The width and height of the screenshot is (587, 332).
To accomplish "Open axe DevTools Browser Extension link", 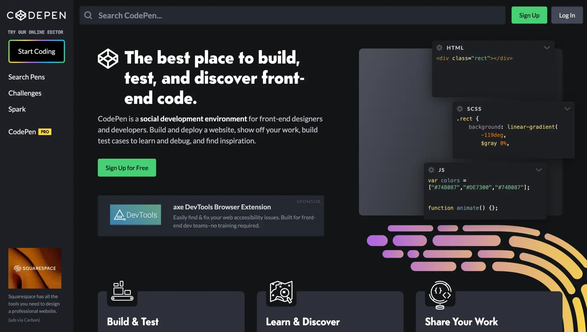I will [x=222, y=207].
